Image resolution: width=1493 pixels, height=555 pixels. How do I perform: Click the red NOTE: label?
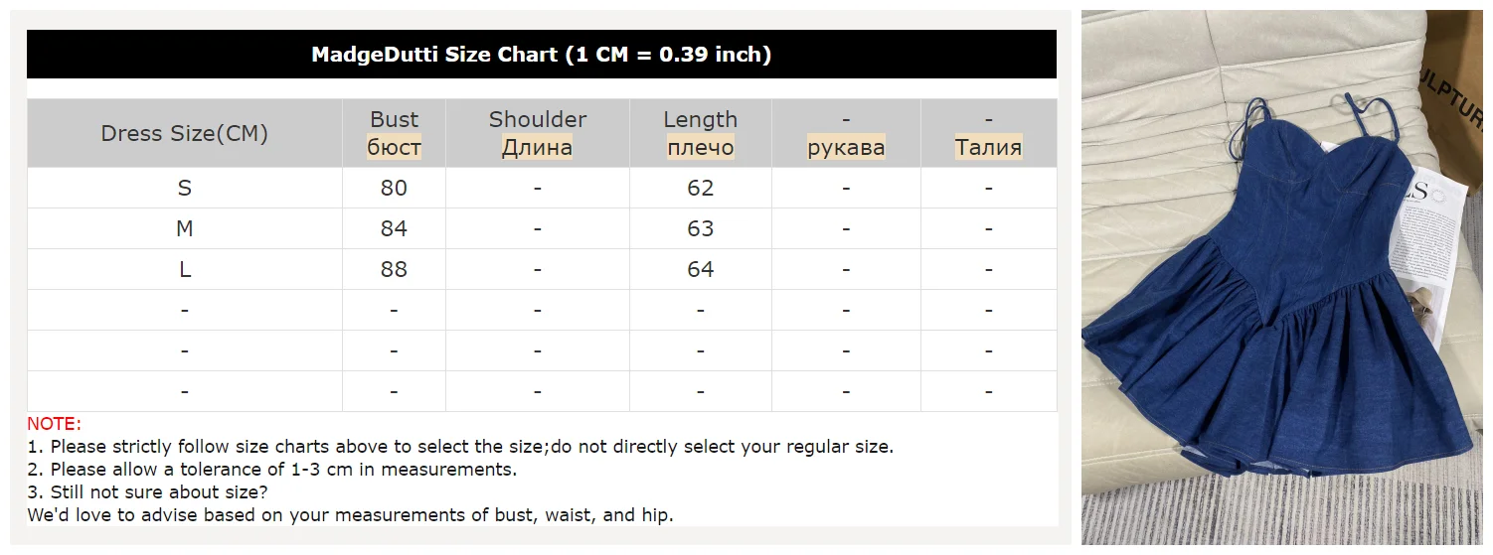pyautogui.click(x=55, y=424)
